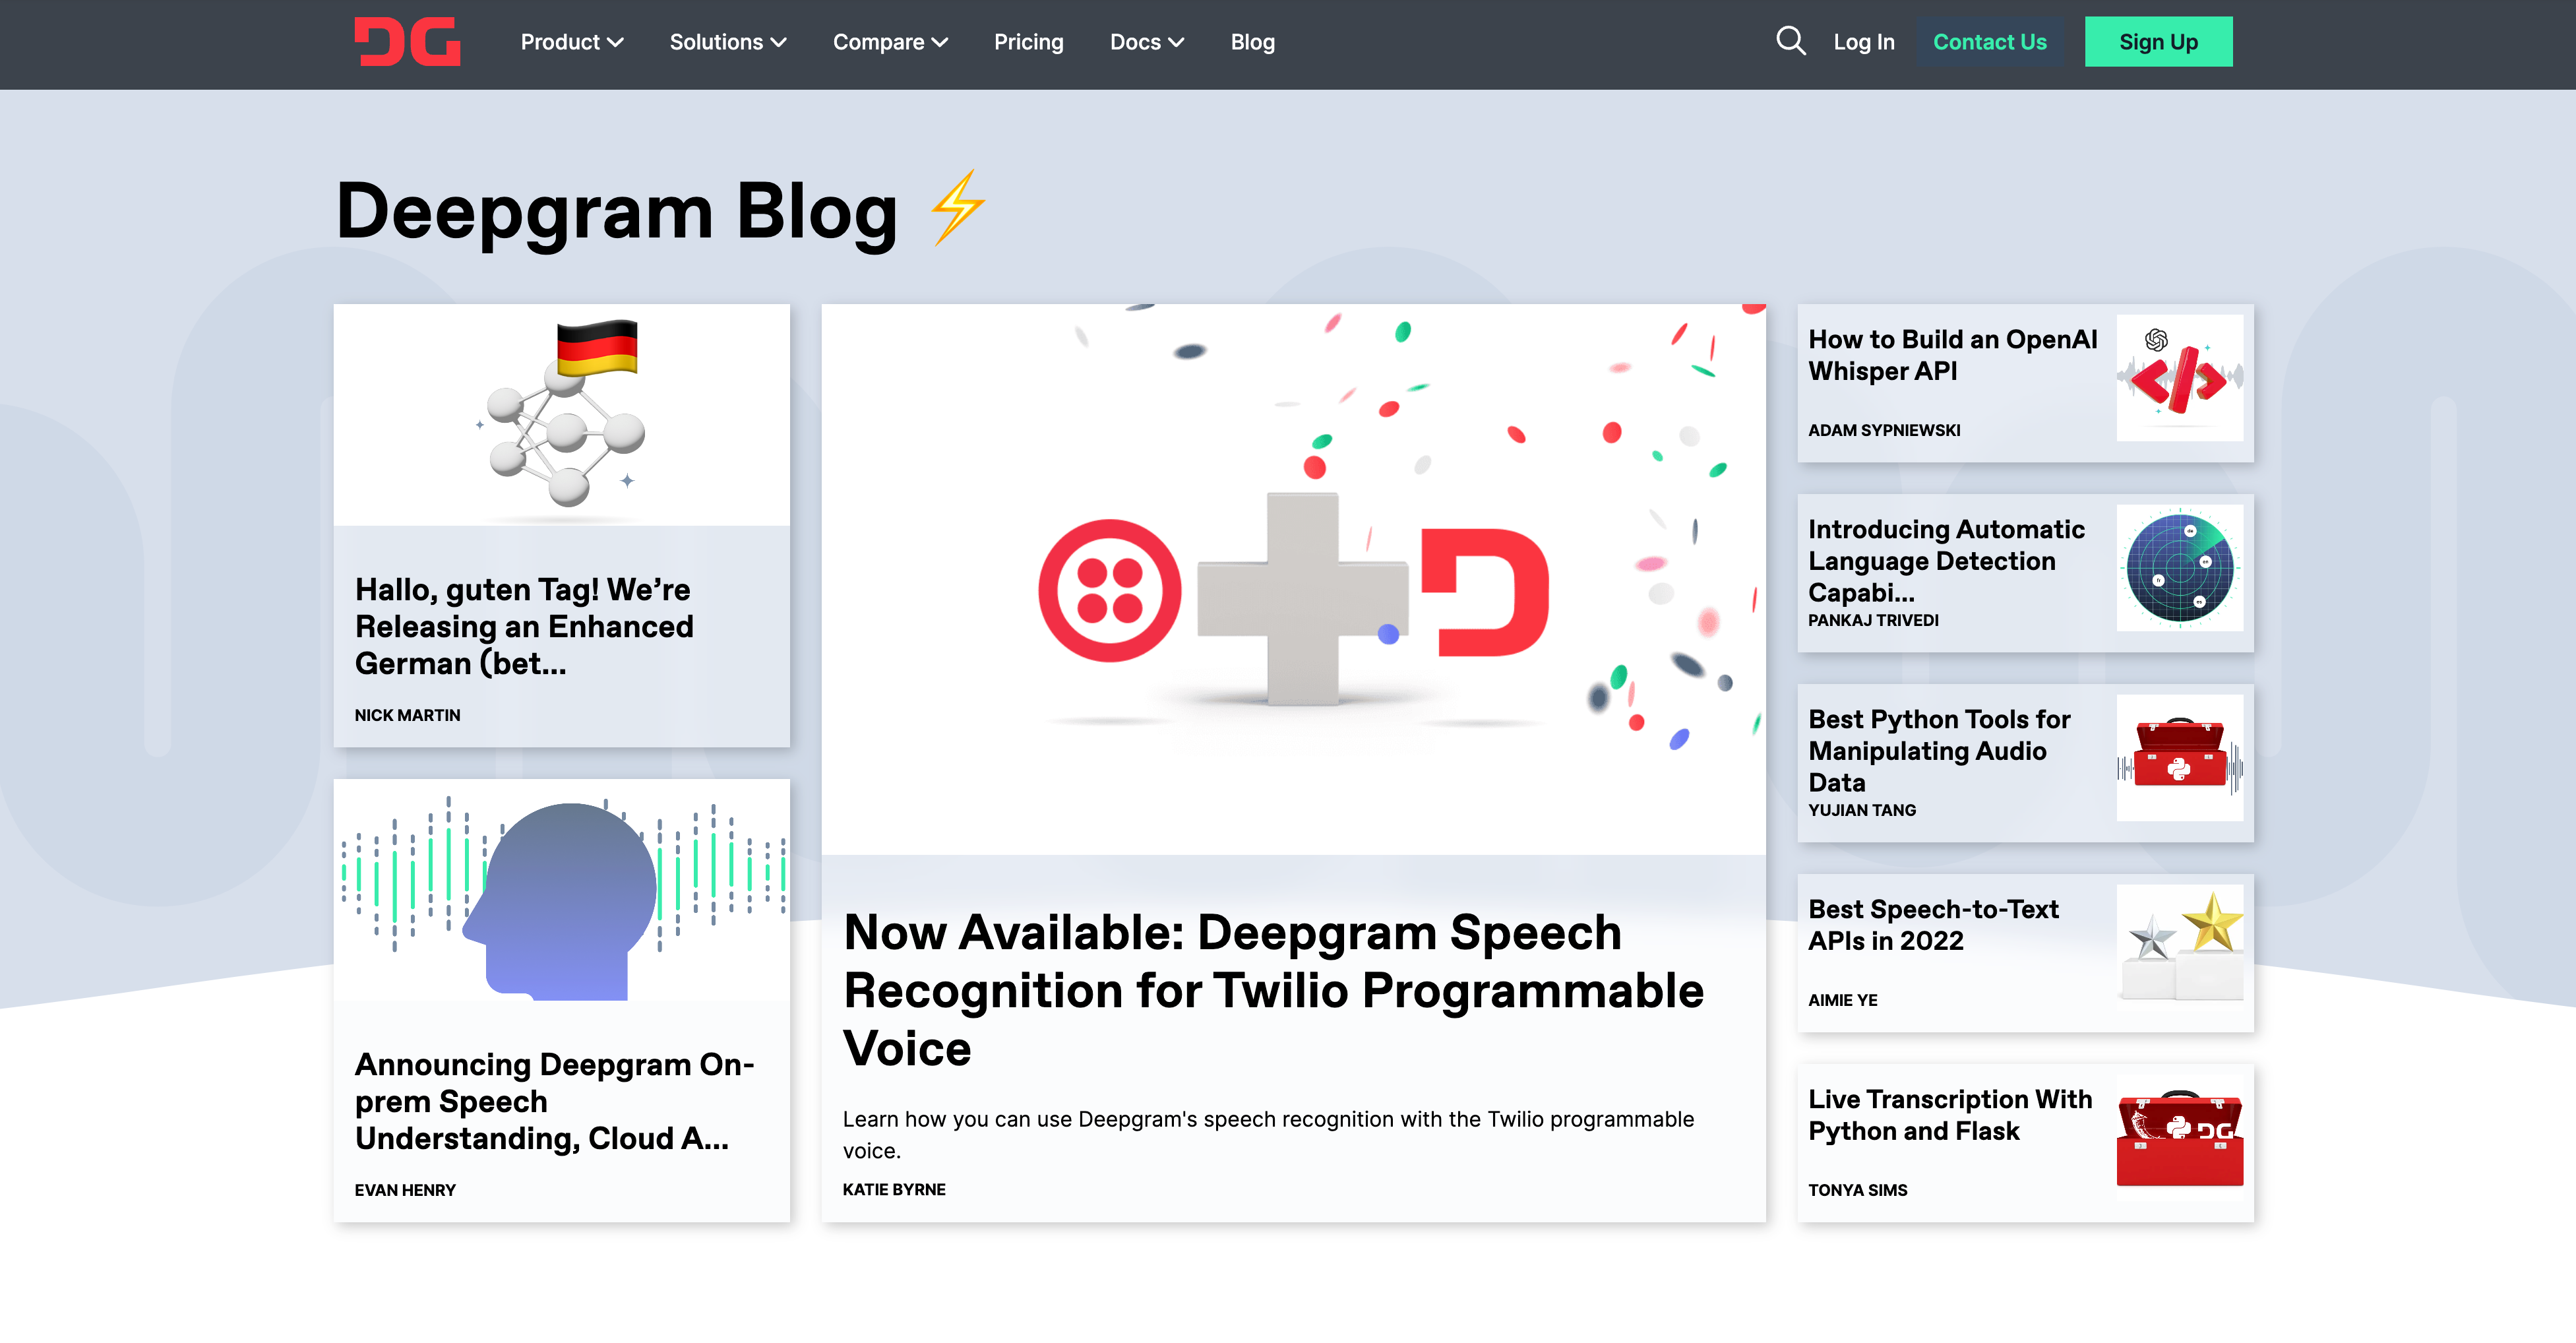
Task: Click the Contact Us button
Action: pyautogui.click(x=1989, y=42)
